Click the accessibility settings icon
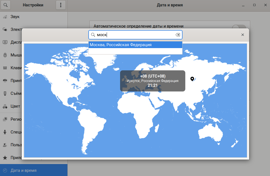Viewport: 270px width, 176px height. pos(5,132)
